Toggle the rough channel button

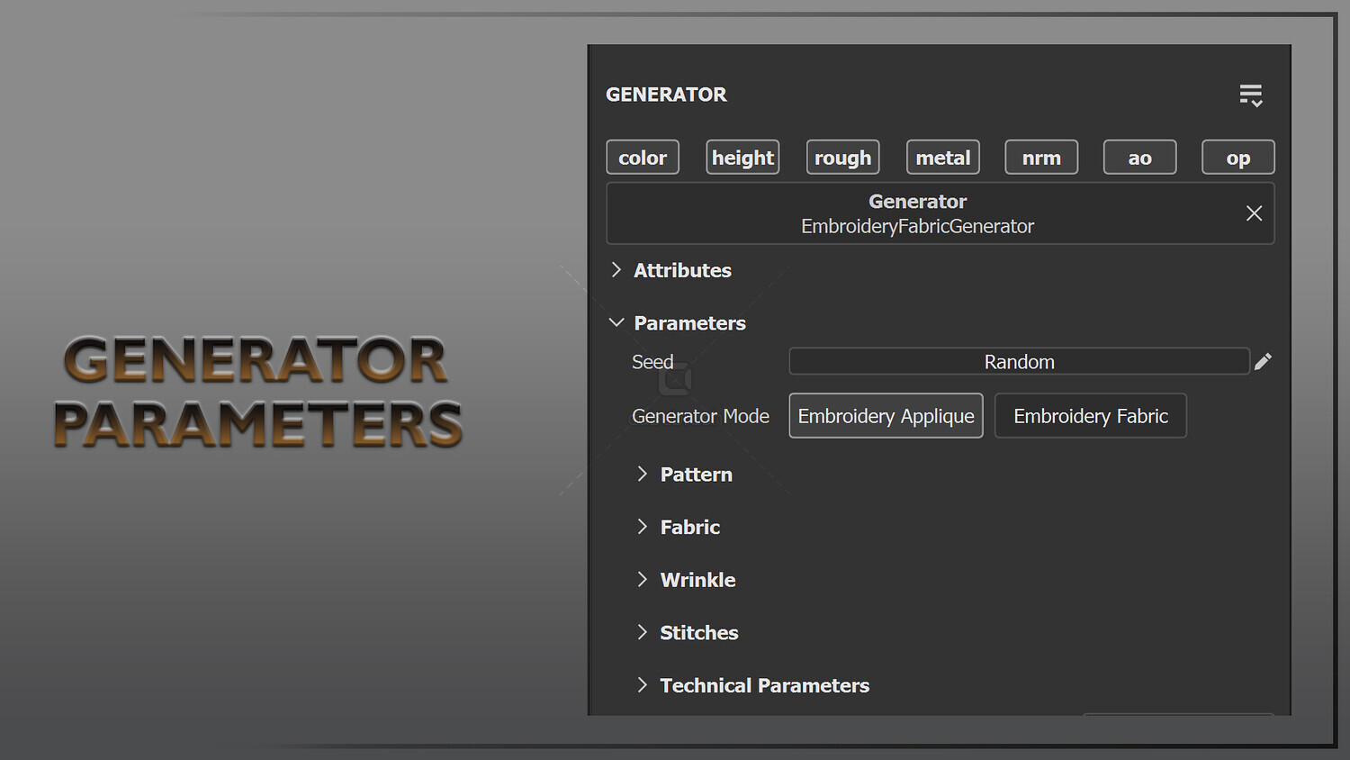click(x=842, y=158)
